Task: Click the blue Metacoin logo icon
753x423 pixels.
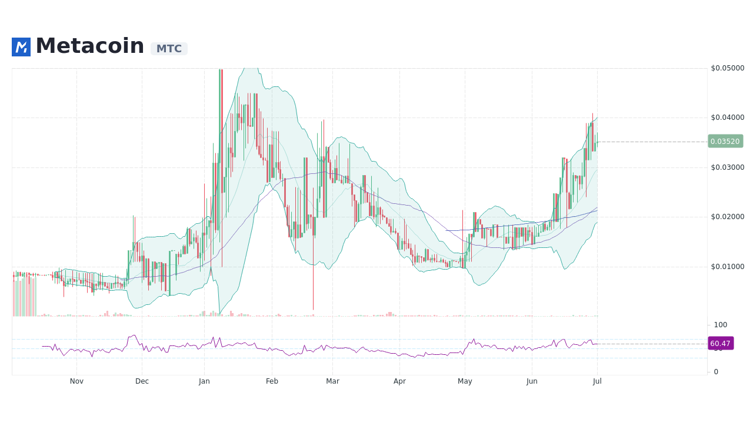Action: pyautogui.click(x=21, y=46)
